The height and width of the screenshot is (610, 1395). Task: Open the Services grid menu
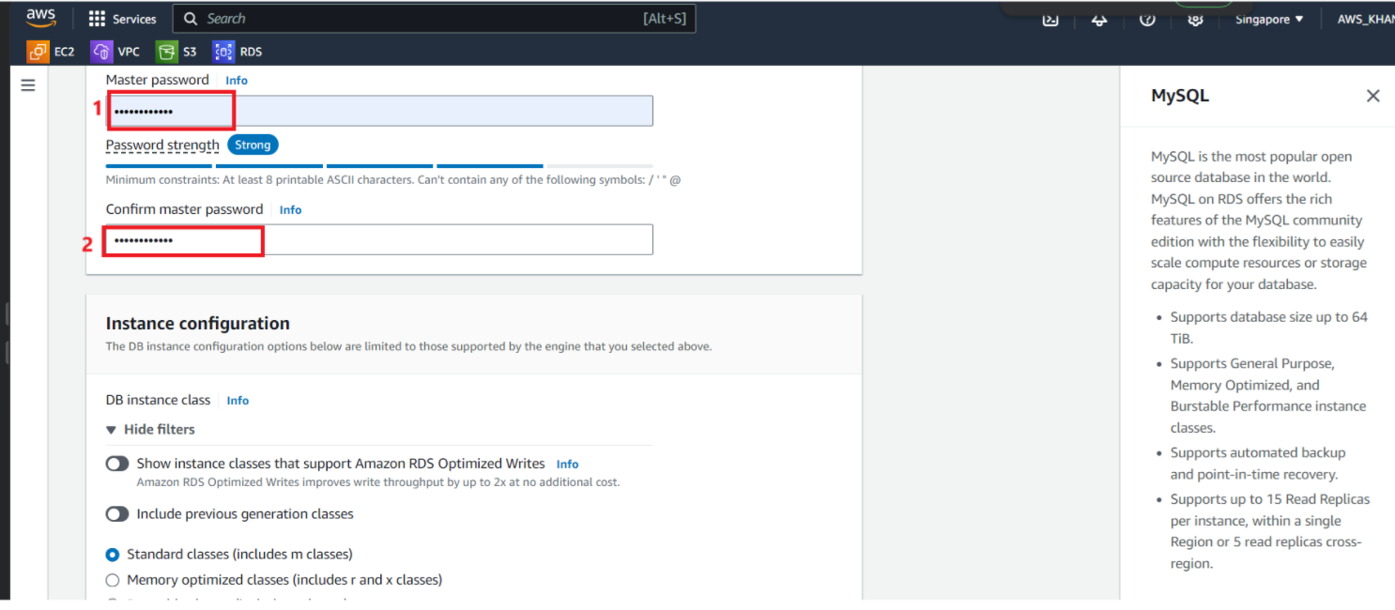97,19
